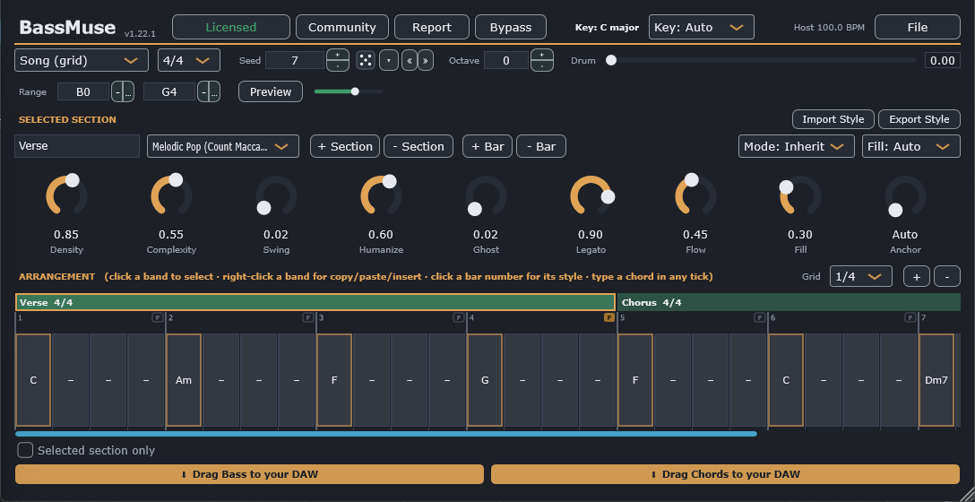The image size is (975, 502).
Task: Click Drag Bass to your DAW bar
Action: [249, 474]
